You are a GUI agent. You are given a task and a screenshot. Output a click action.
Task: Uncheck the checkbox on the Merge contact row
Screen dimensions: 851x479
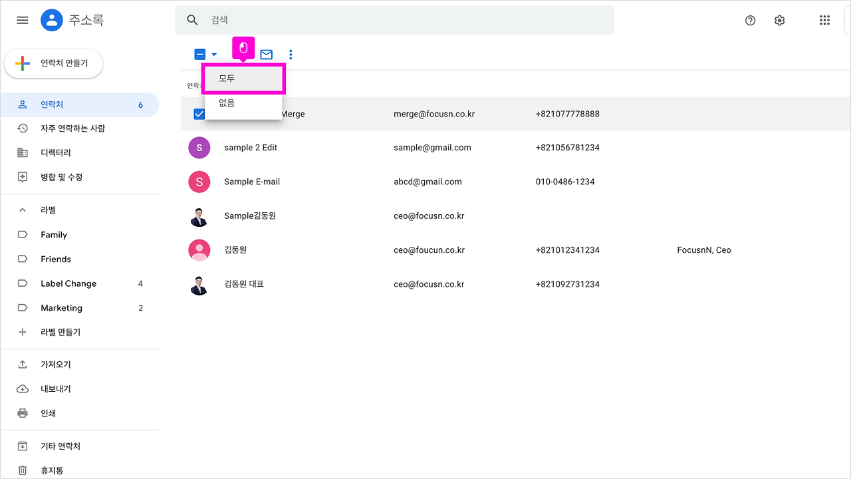pos(199,114)
